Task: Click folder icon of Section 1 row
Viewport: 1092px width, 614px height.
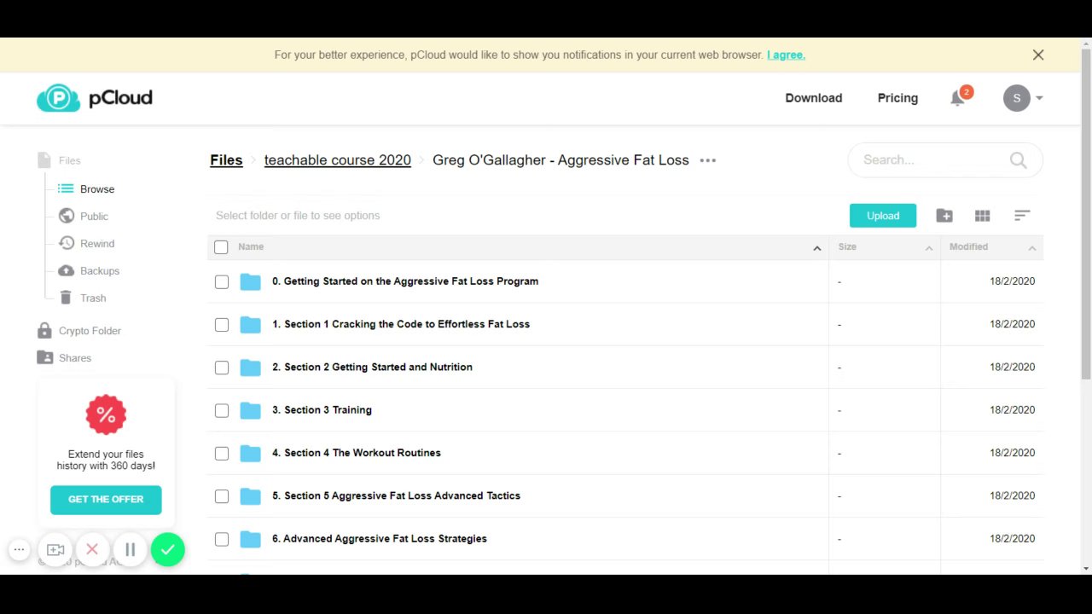Action: pyautogui.click(x=250, y=324)
